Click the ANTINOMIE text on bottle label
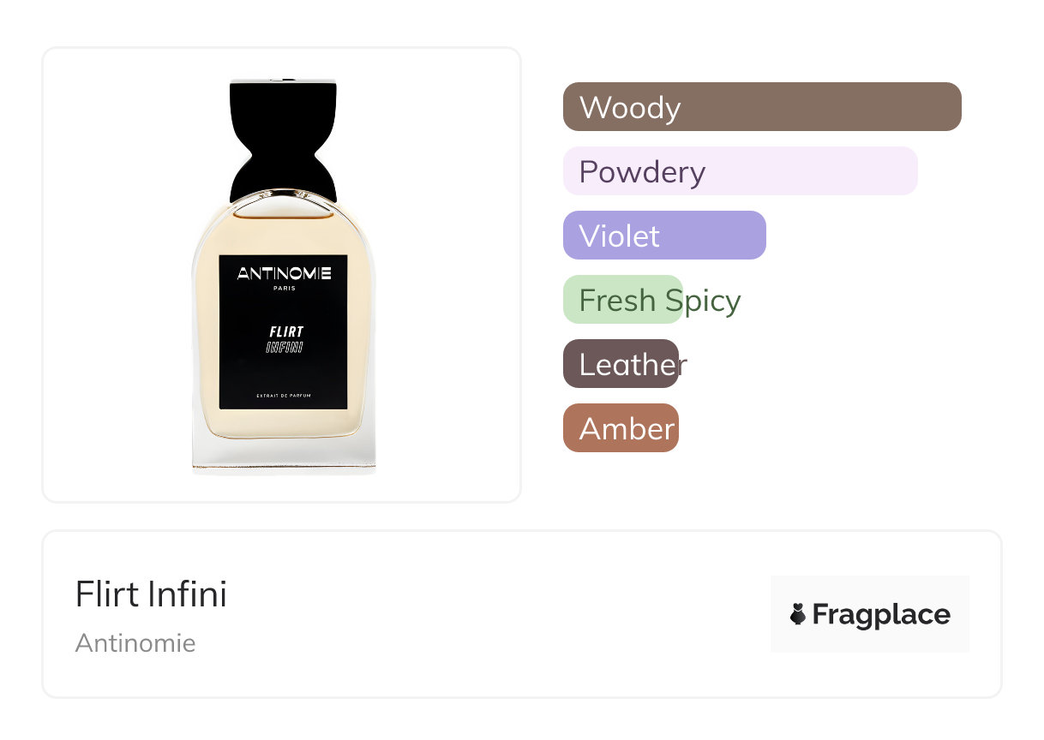 [284, 274]
